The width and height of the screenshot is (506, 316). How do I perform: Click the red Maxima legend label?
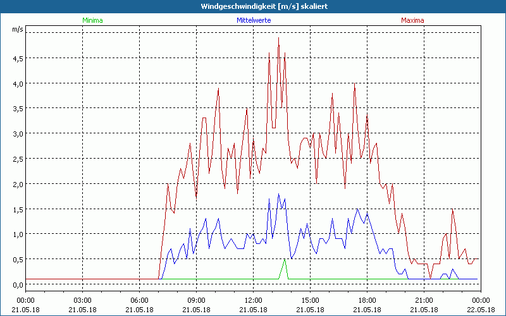pyautogui.click(x=413, y=20)
